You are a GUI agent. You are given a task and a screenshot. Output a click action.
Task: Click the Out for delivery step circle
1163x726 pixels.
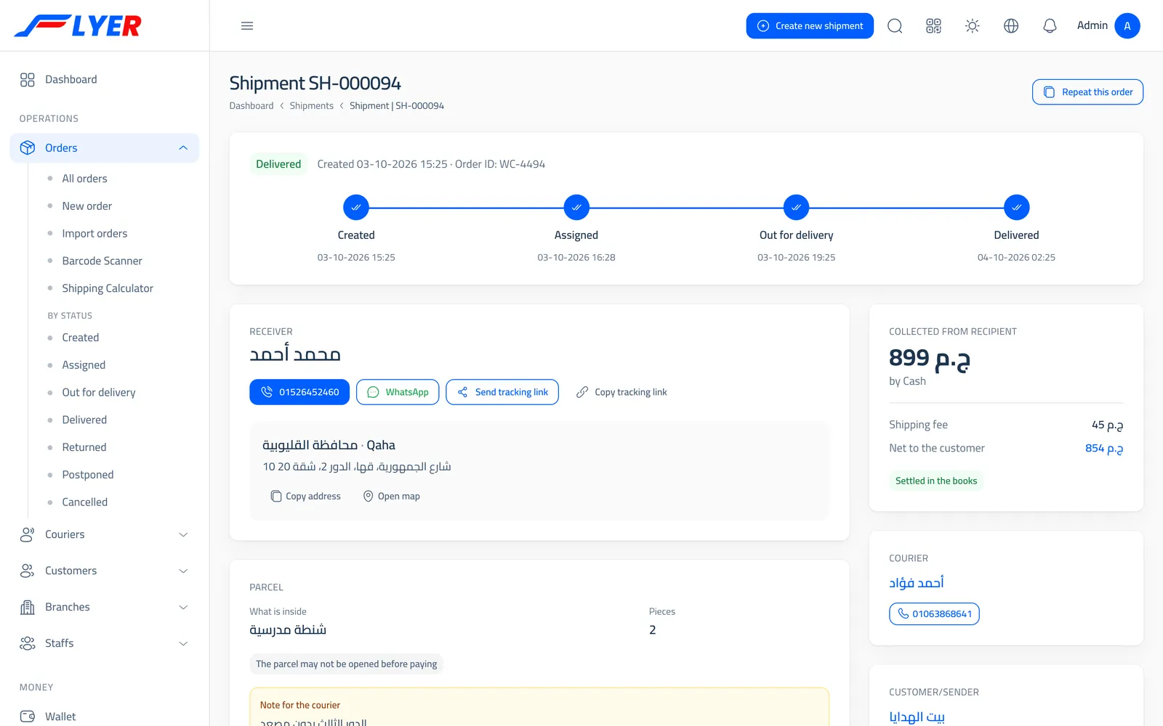(796, 208)
